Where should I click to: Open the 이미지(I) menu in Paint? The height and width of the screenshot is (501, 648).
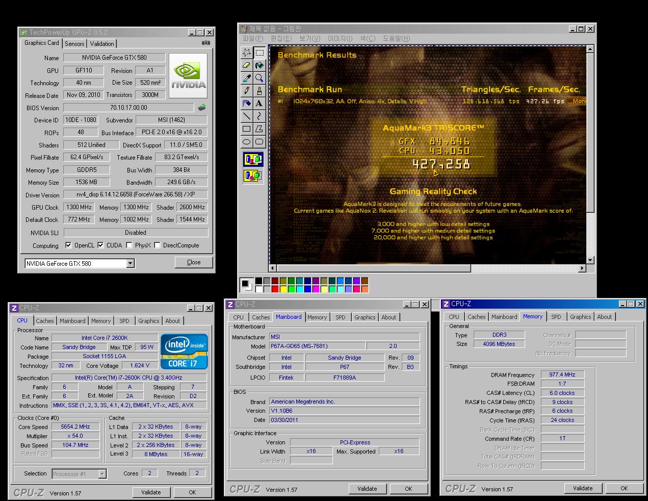(340, 38)
